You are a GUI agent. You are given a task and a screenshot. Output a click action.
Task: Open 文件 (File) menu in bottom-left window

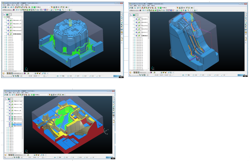6,92
